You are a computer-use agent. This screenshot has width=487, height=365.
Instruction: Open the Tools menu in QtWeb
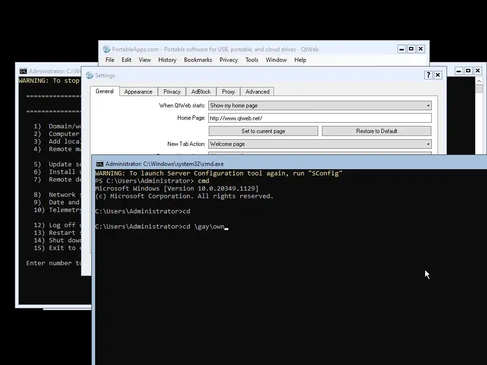pyautogui.click(x=252, y=60)
